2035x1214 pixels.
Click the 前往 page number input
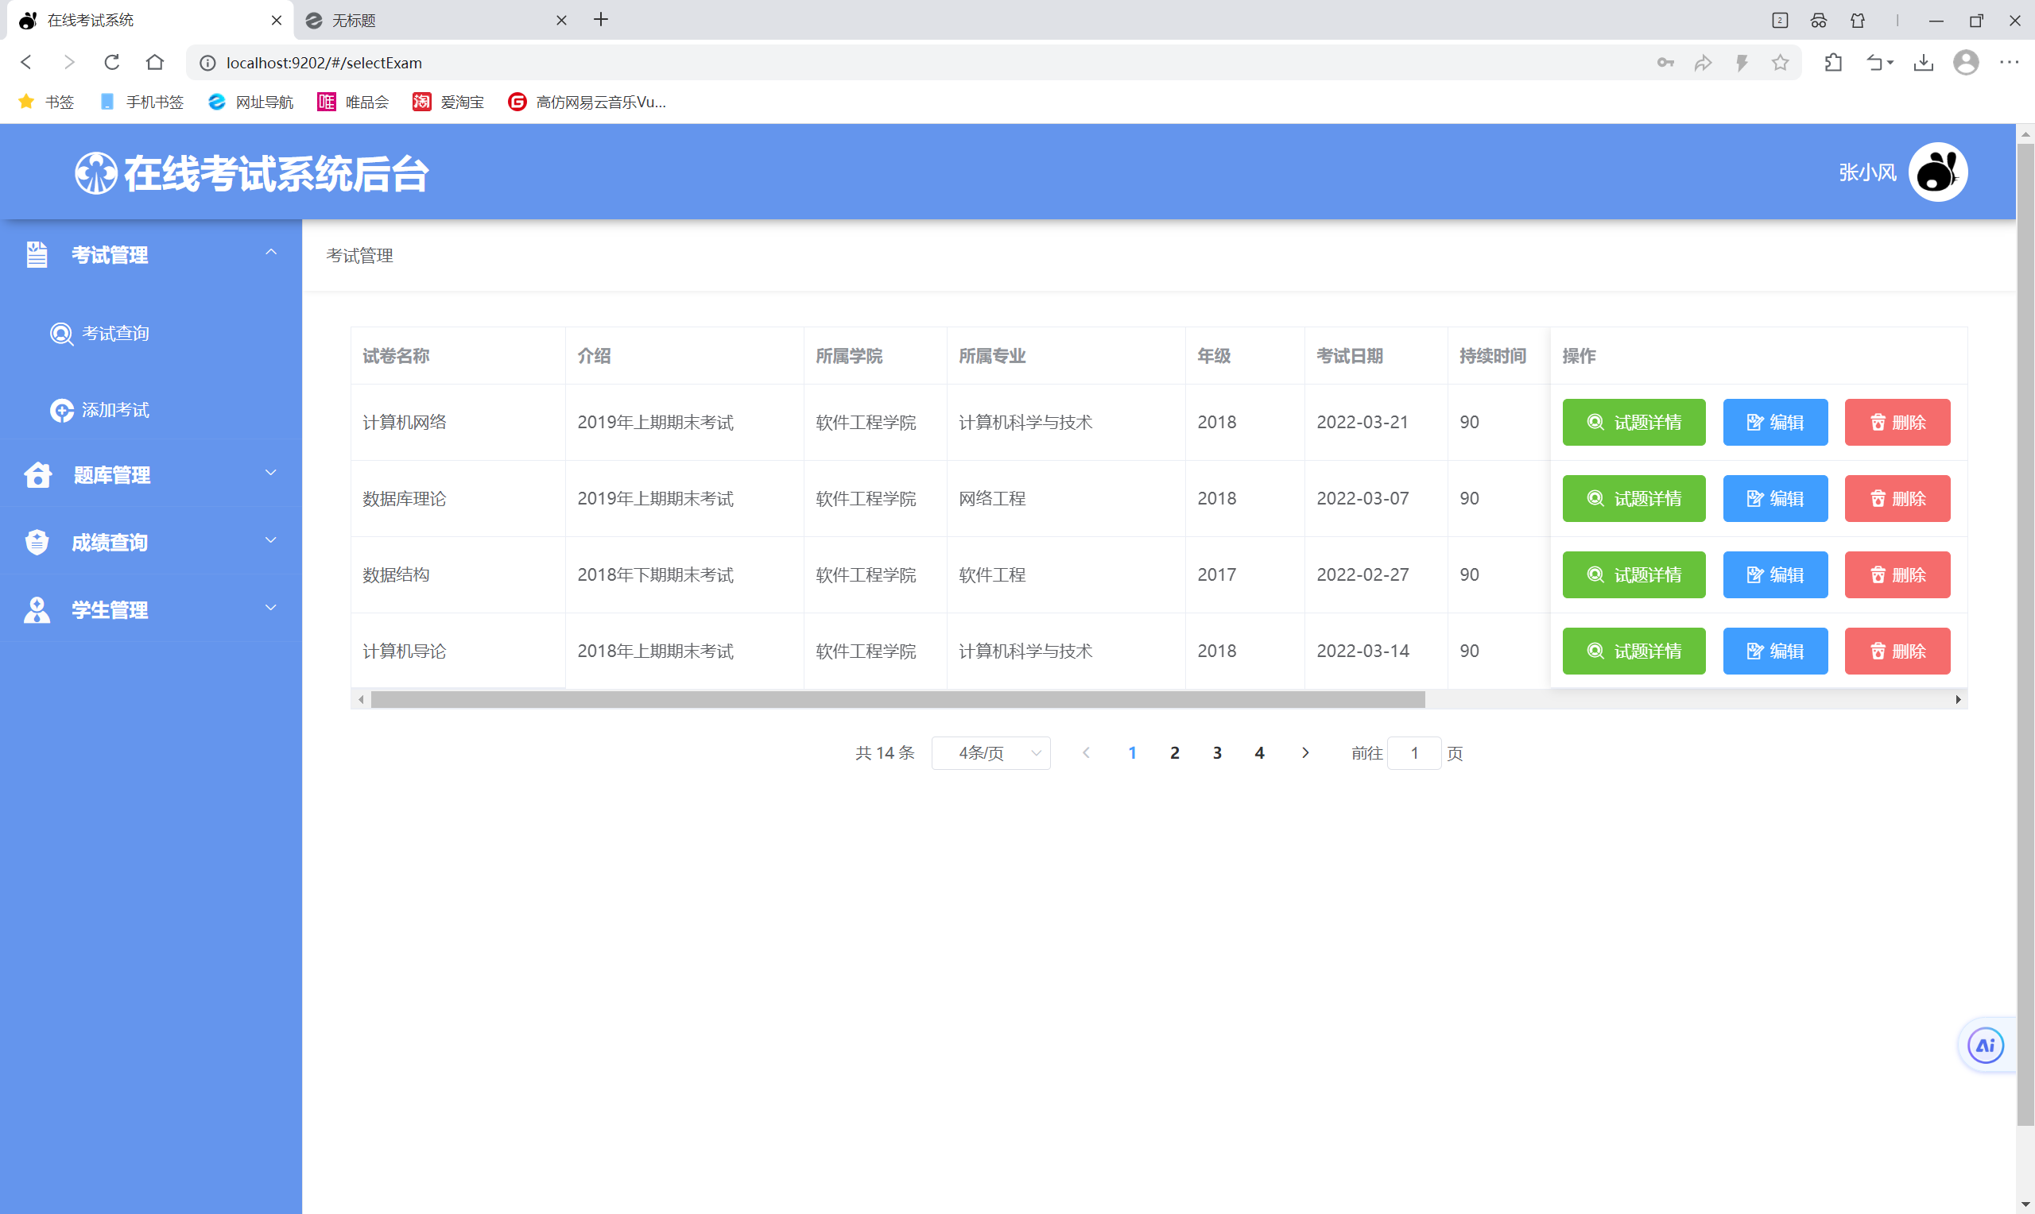click(1413, 752)
